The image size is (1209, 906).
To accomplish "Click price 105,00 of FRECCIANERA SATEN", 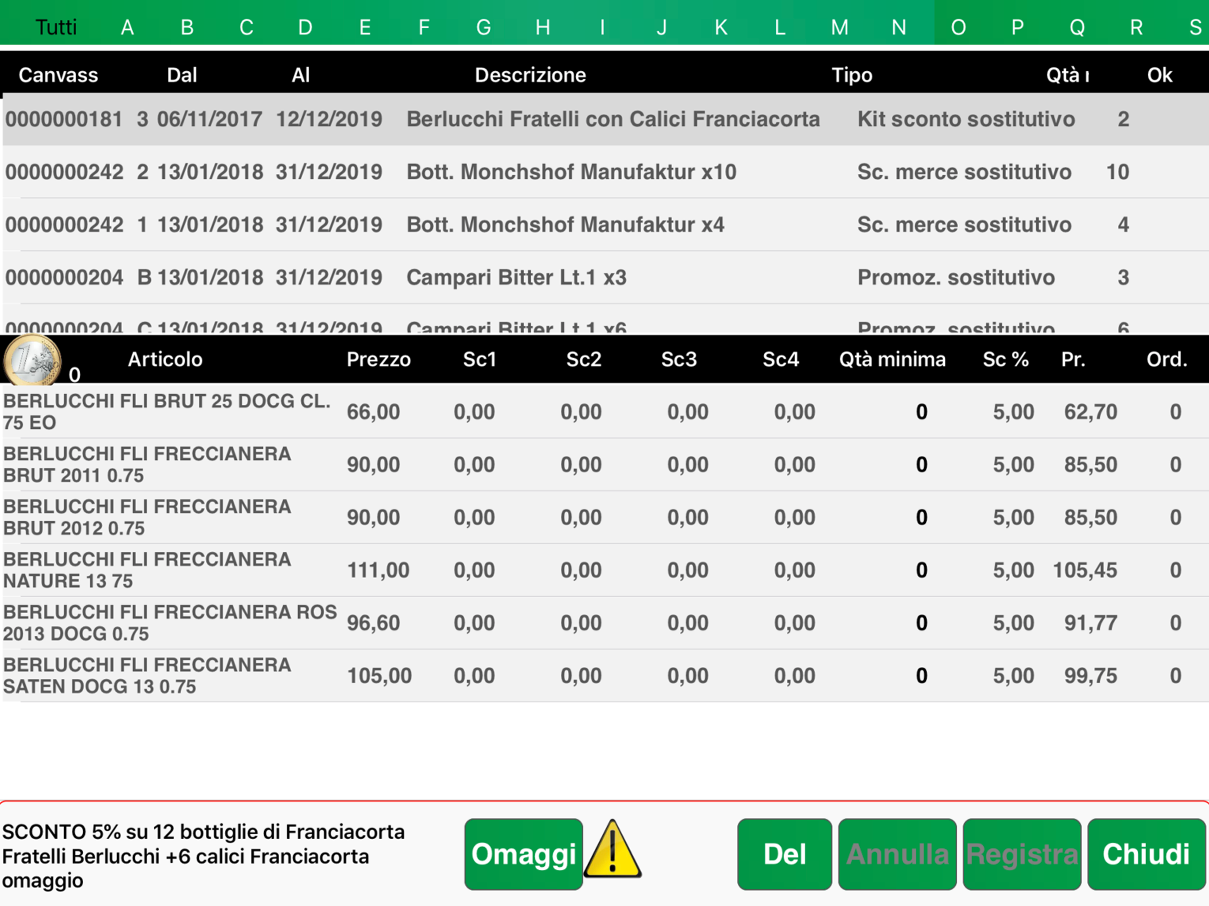I will point(379,676).
